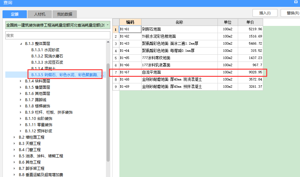The image size is (300, 177).
Task: Click code cell B1-69
Action: pyautogui.click(x=130, y=86)
